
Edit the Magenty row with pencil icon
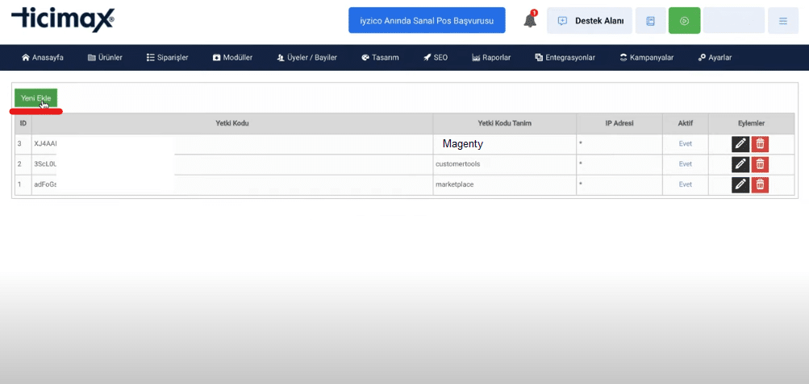740,143
